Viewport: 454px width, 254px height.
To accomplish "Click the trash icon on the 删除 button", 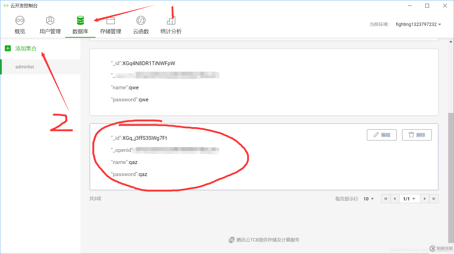I will pos(411,135).
